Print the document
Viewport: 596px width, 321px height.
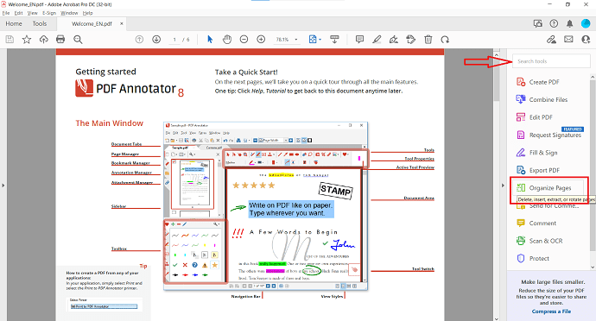60,40
